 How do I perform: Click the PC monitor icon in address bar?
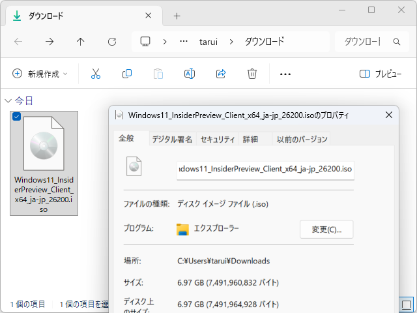(145, 42)
